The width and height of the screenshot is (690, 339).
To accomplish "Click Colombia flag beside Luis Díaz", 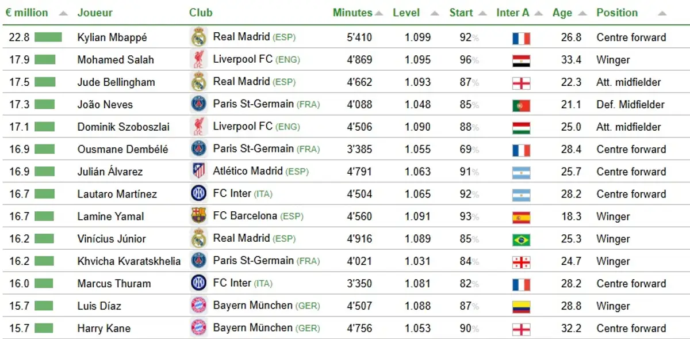I will tap(521, 307).
